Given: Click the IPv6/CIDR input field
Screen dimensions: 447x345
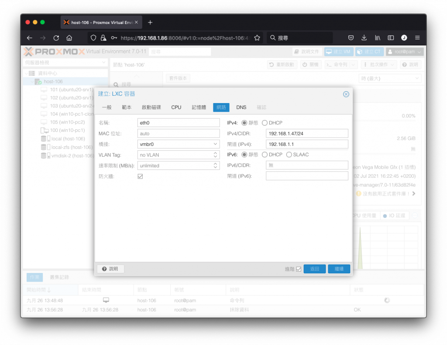Looking at the screenshot, I should point(307,166).
